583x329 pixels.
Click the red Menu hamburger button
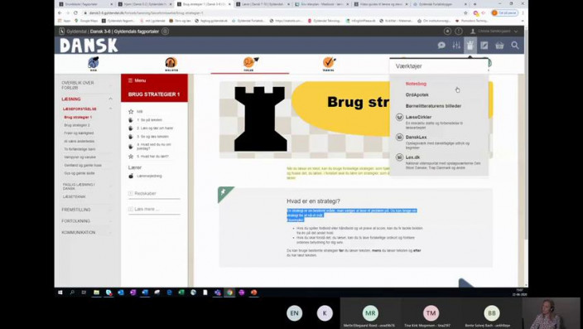pyautogui.click(x=137, y=80)
